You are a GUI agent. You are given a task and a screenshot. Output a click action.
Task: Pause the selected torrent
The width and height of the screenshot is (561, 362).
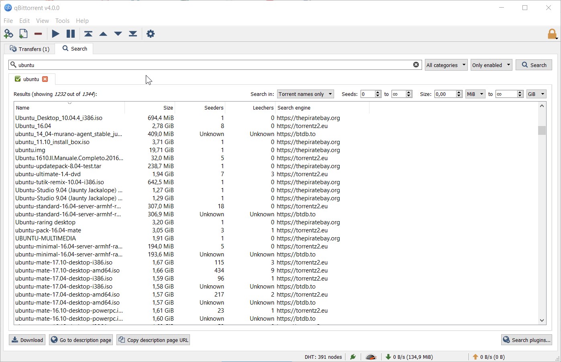(70, 34)
